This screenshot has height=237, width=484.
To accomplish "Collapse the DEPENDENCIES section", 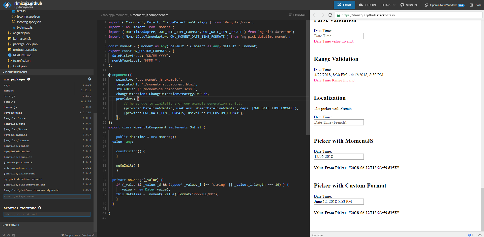I will pos(15,72).
